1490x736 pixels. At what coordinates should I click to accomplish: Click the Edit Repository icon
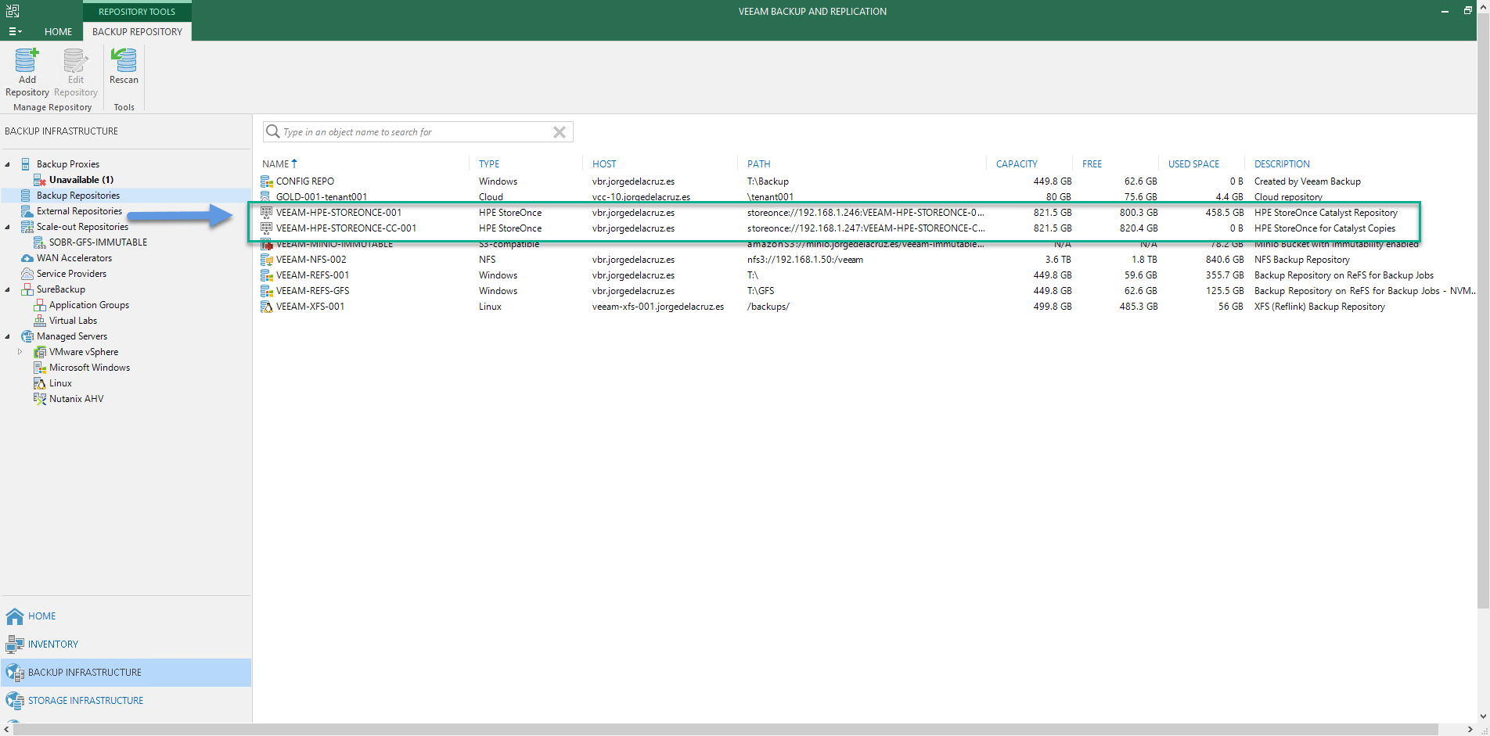pos(75,61)
